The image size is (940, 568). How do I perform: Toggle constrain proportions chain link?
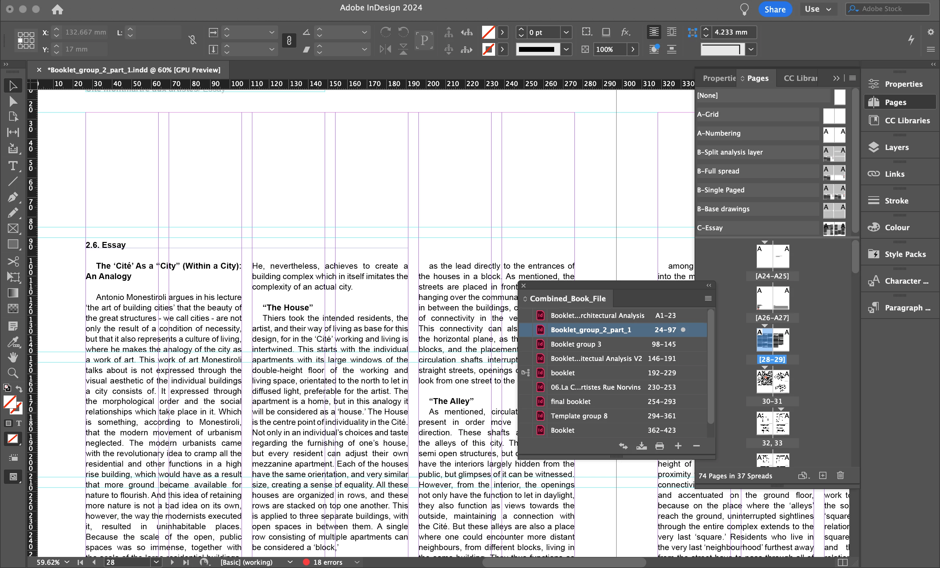289,40
